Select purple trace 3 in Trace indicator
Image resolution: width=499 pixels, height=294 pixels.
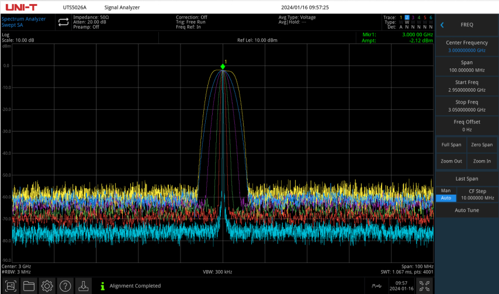[x=413, y=18]
